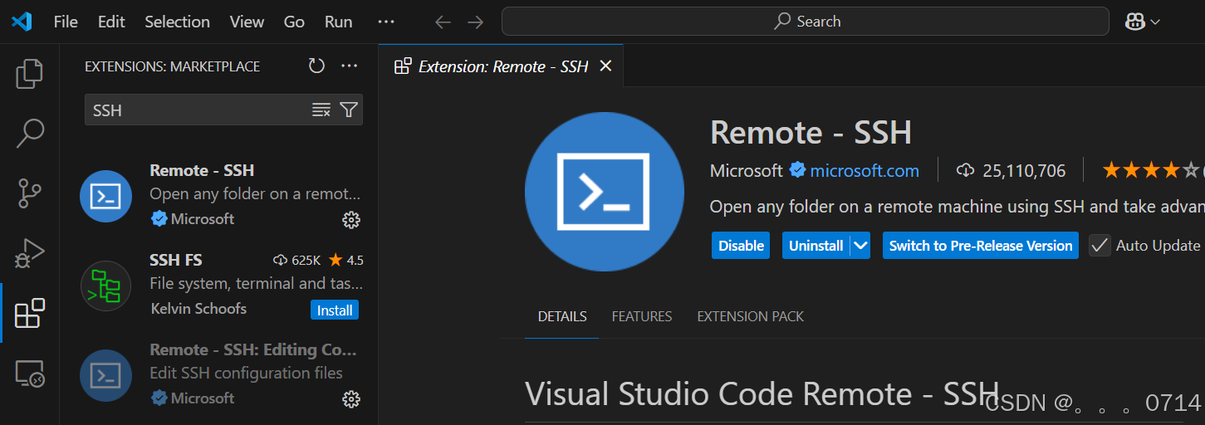The height and width of the screenshot is (425, 1205).
Task: Uninstall the Remote - SSH extension
Action: (x=816, y=246)
